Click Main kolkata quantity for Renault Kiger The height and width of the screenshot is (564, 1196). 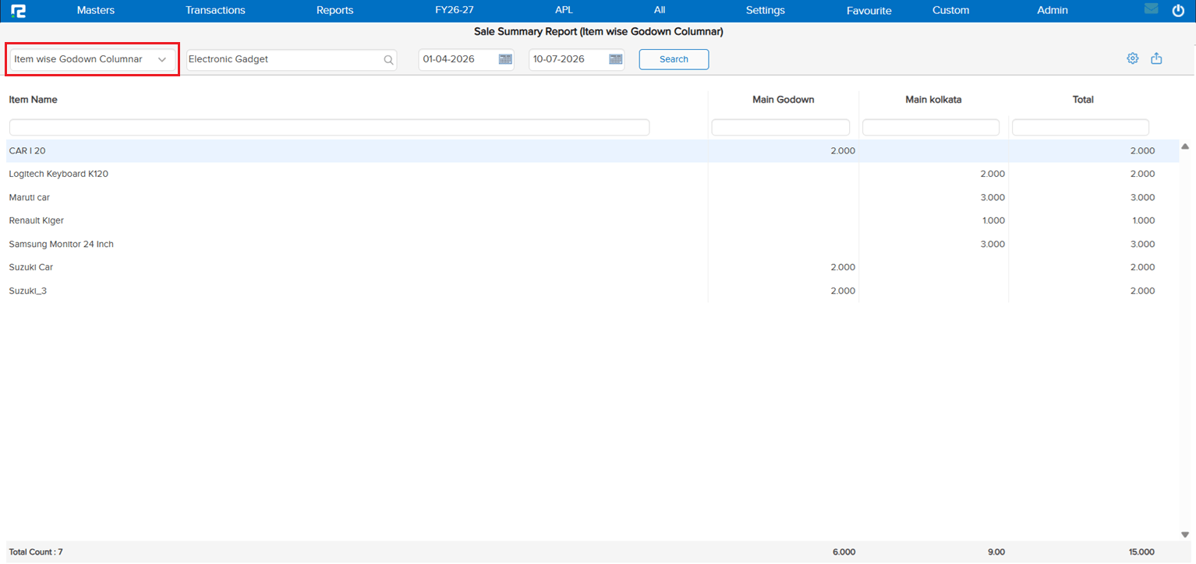pos(993,220)
